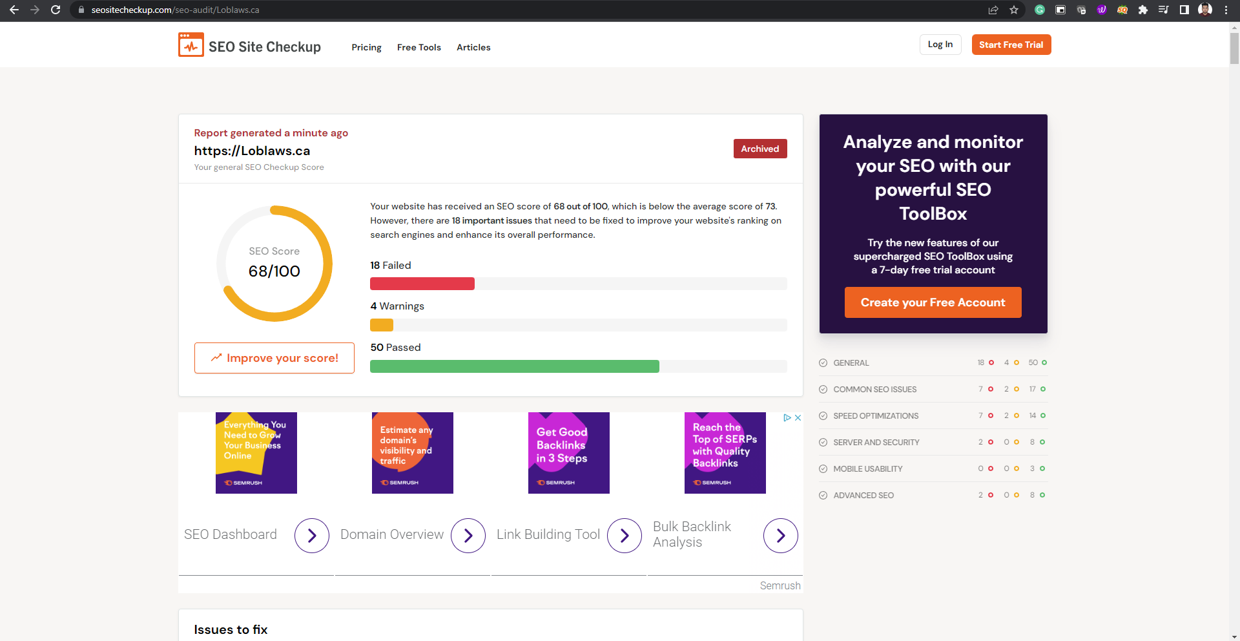Jump to SERVER AND SECURITY section
This screenshot has width=1240, height=641.
[876, 443]
